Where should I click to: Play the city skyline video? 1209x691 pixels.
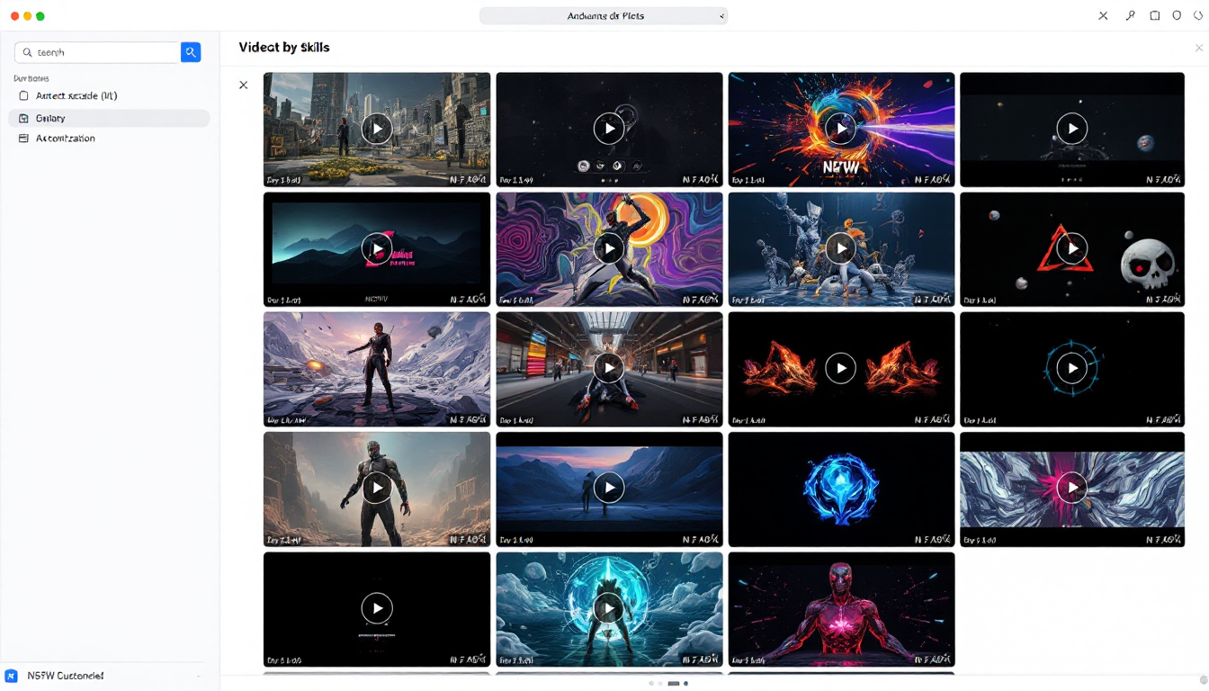[377, 129]
